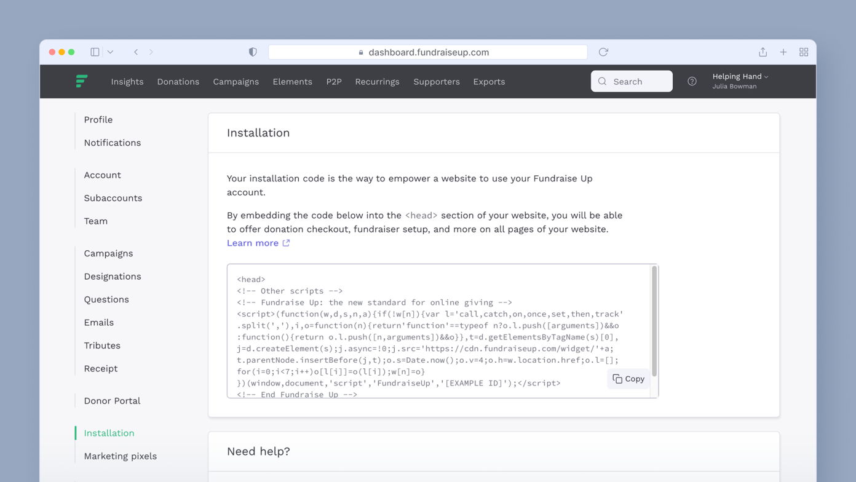The height and width of the screenshot is (482, 856).
Task: Click the magnifier icon in the Search field
Action: 602,81
